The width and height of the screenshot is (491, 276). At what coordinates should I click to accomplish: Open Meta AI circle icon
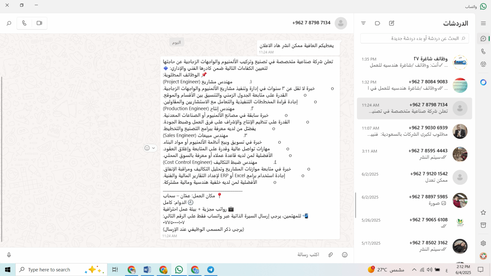pos(483,82)
